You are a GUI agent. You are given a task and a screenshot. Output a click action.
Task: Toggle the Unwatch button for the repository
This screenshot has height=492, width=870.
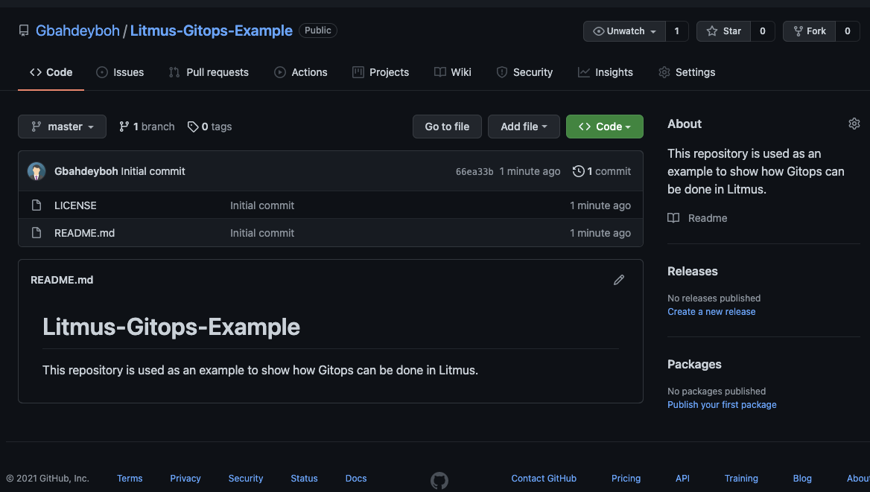(x=625, y=31)
